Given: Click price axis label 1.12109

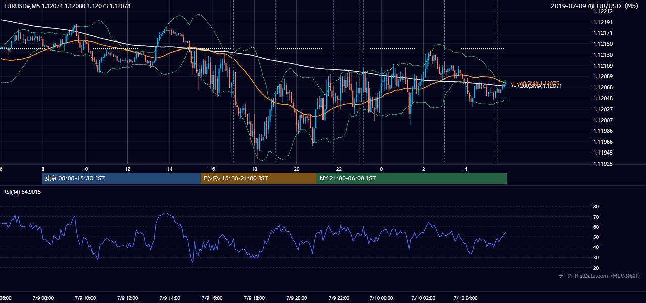Looking at the screenshot, I should [604, 66].
